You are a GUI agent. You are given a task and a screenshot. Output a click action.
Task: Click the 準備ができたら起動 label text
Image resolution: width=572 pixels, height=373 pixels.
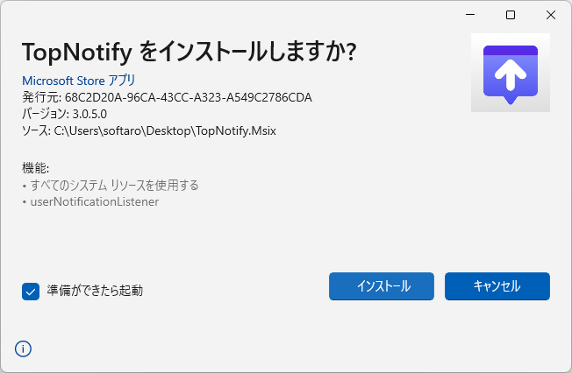(x=95, y=291)
